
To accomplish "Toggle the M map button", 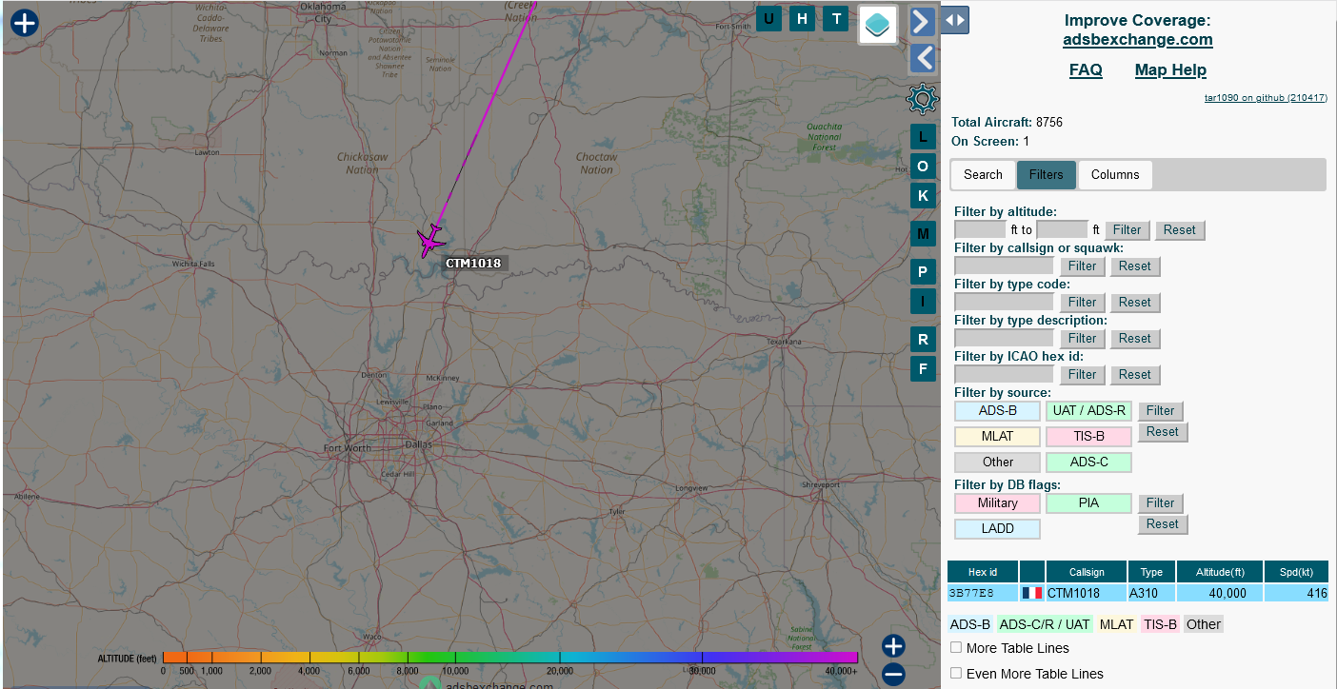I will (x=923, y=233).
